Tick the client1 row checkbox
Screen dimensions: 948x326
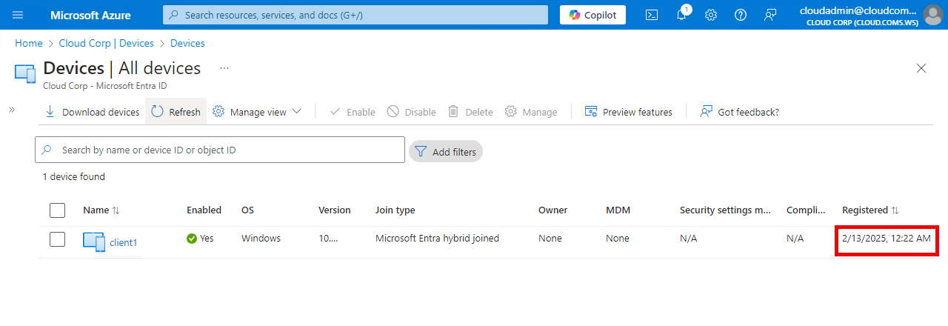tap(58, 239)
